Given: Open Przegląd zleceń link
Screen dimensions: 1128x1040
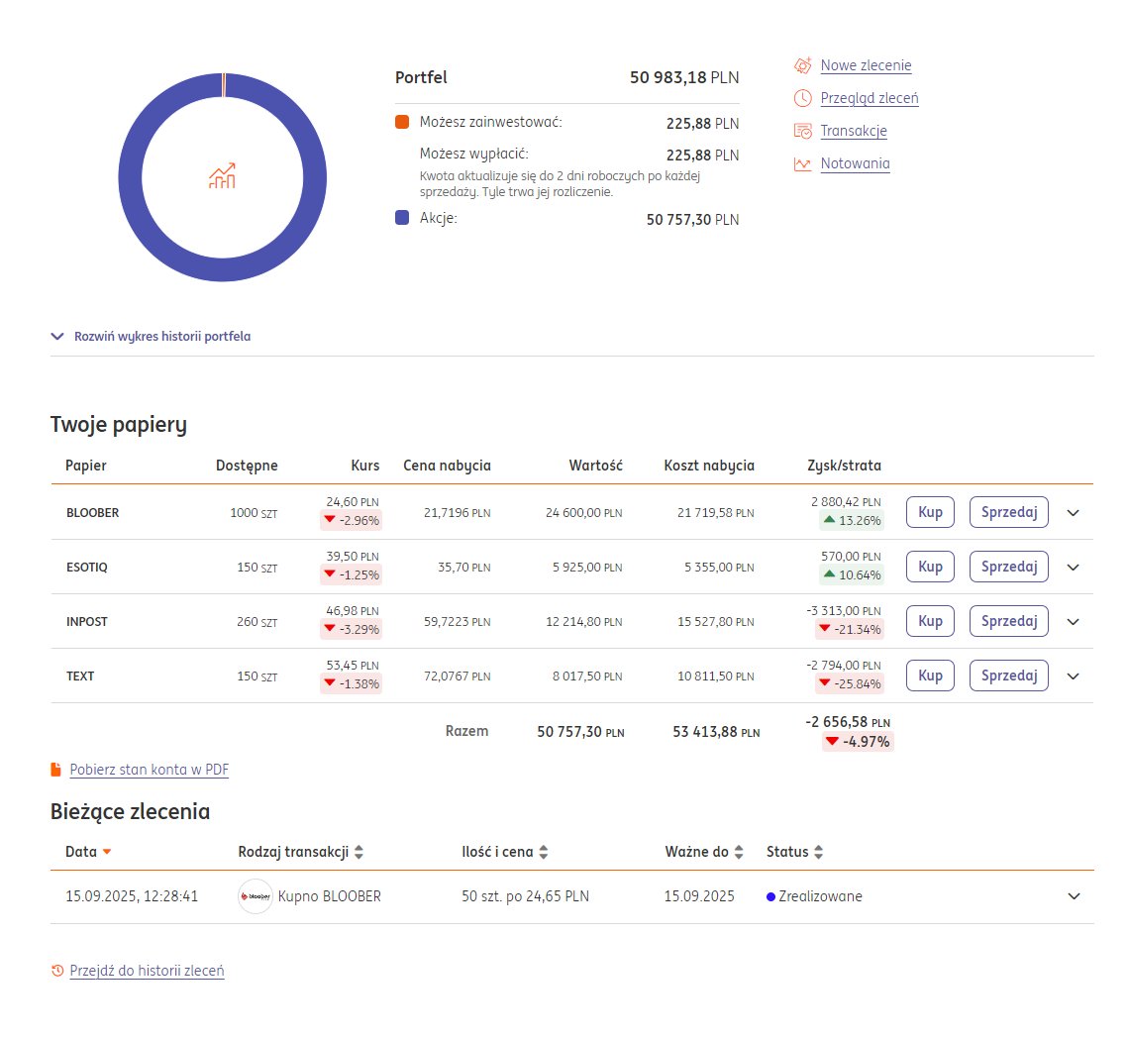Looking at the screenshot, I should (870, 98).
